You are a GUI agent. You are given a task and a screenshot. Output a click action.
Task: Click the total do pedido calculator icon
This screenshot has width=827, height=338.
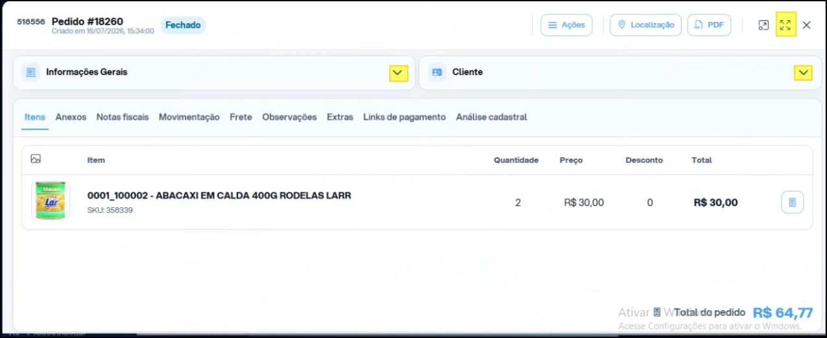tap(657, 313)
